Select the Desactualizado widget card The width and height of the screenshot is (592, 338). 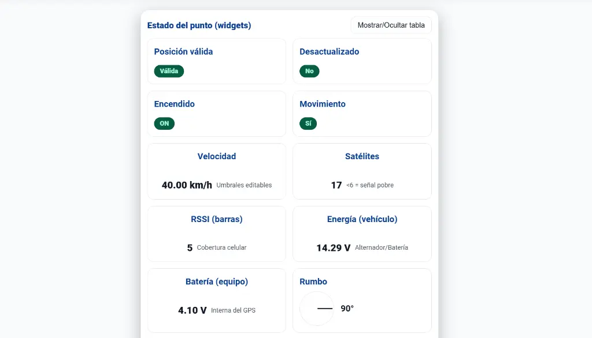coord(362,61)
